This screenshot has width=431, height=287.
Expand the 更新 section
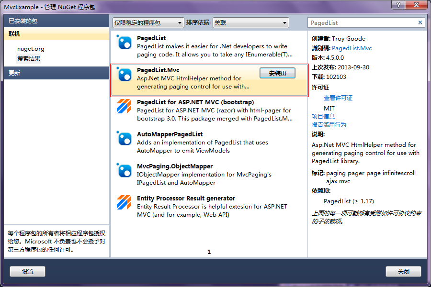[57, 73]
